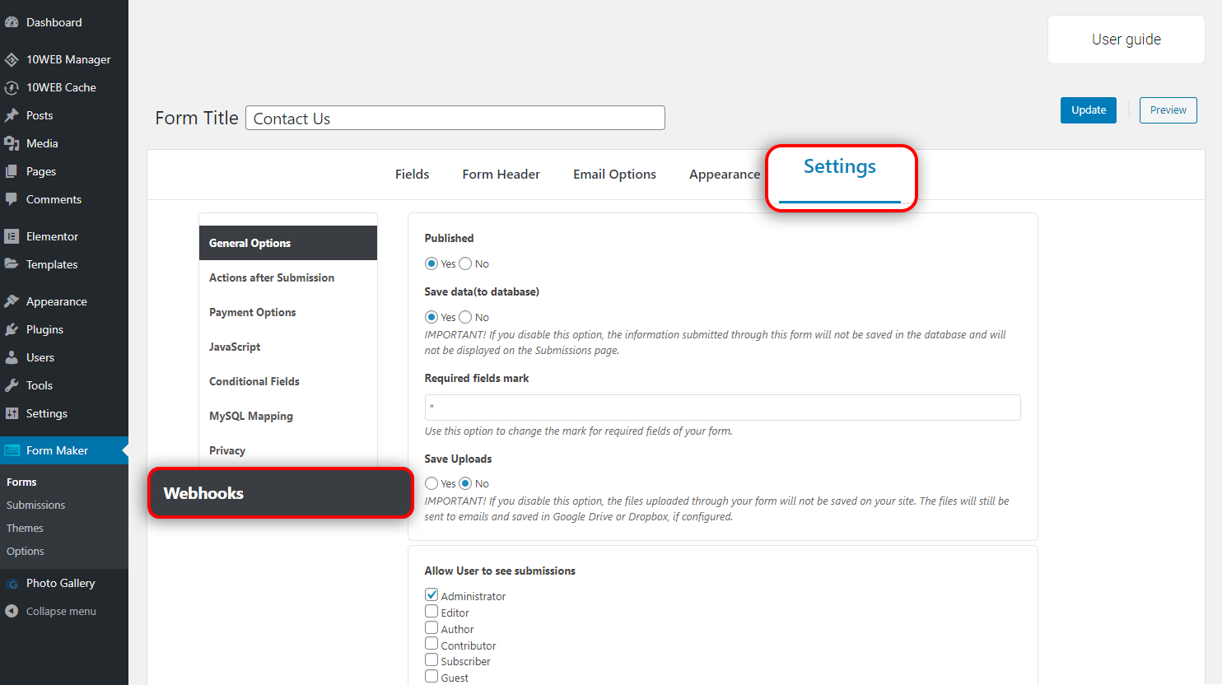Check the Author checkbox
Screen dimensions: 1222x685
click(431, 627)
